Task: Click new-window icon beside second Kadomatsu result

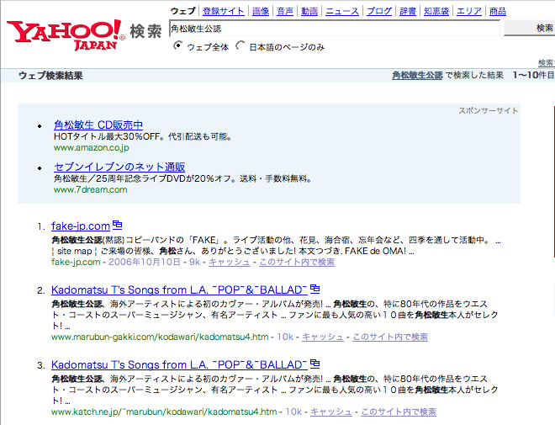Action: pos(315,290)
